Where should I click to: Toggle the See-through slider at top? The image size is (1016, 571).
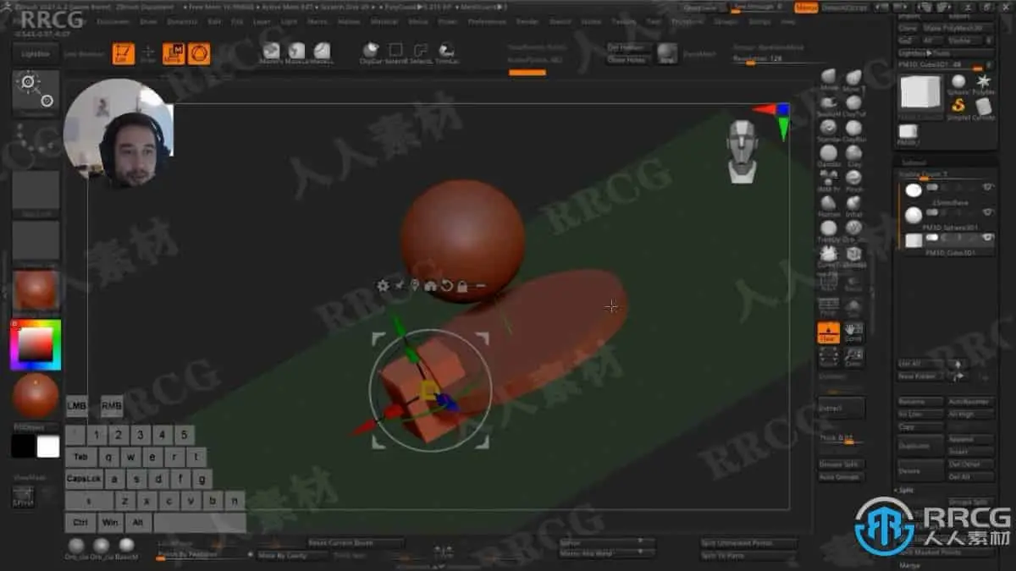pyautogui.click(x=759, y=7)
